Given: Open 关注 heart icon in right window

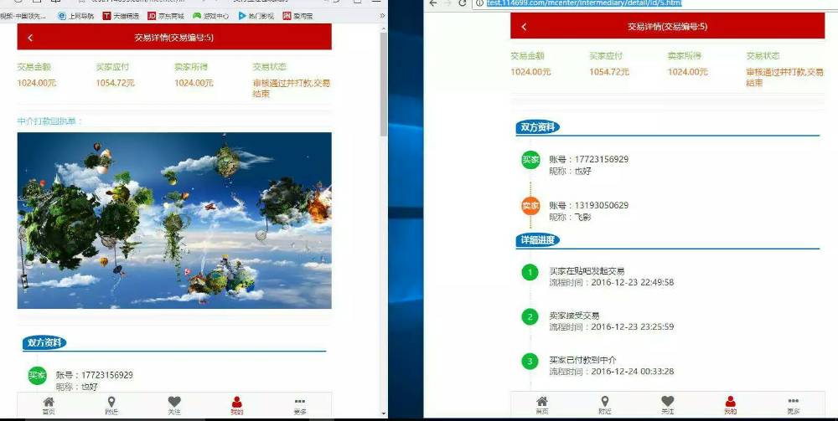Looking at the screenshot, I should click(668, 405).
